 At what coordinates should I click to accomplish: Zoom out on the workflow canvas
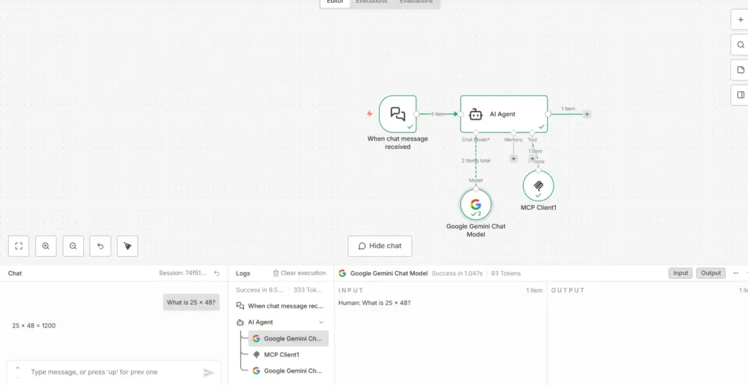pyautogui.click(x=73, y=246)
